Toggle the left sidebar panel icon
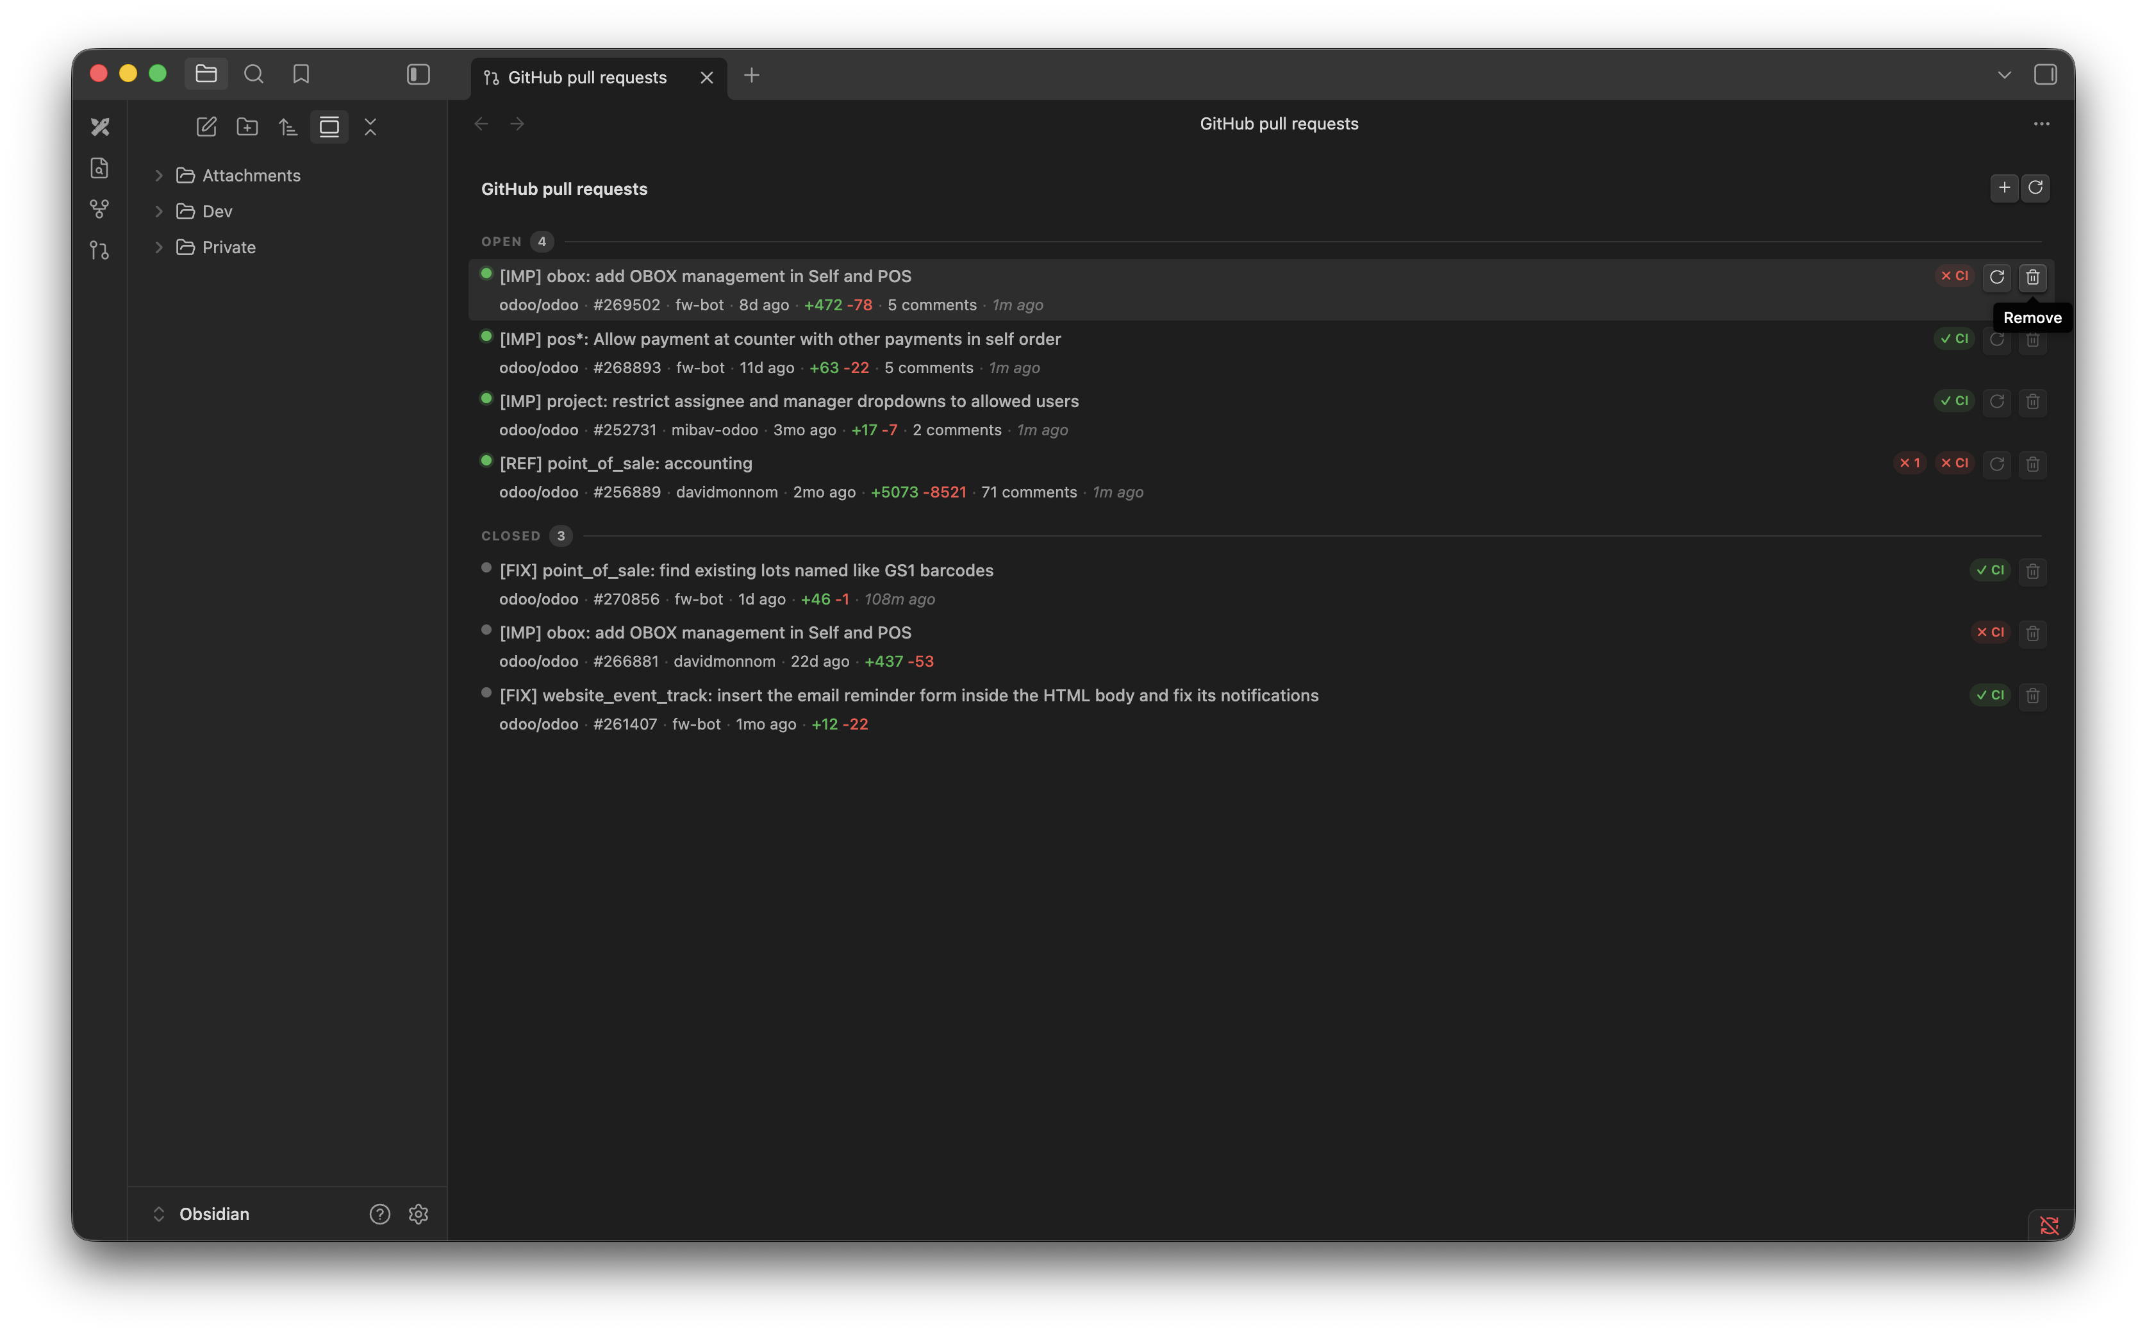 click(x=418, y=74)
